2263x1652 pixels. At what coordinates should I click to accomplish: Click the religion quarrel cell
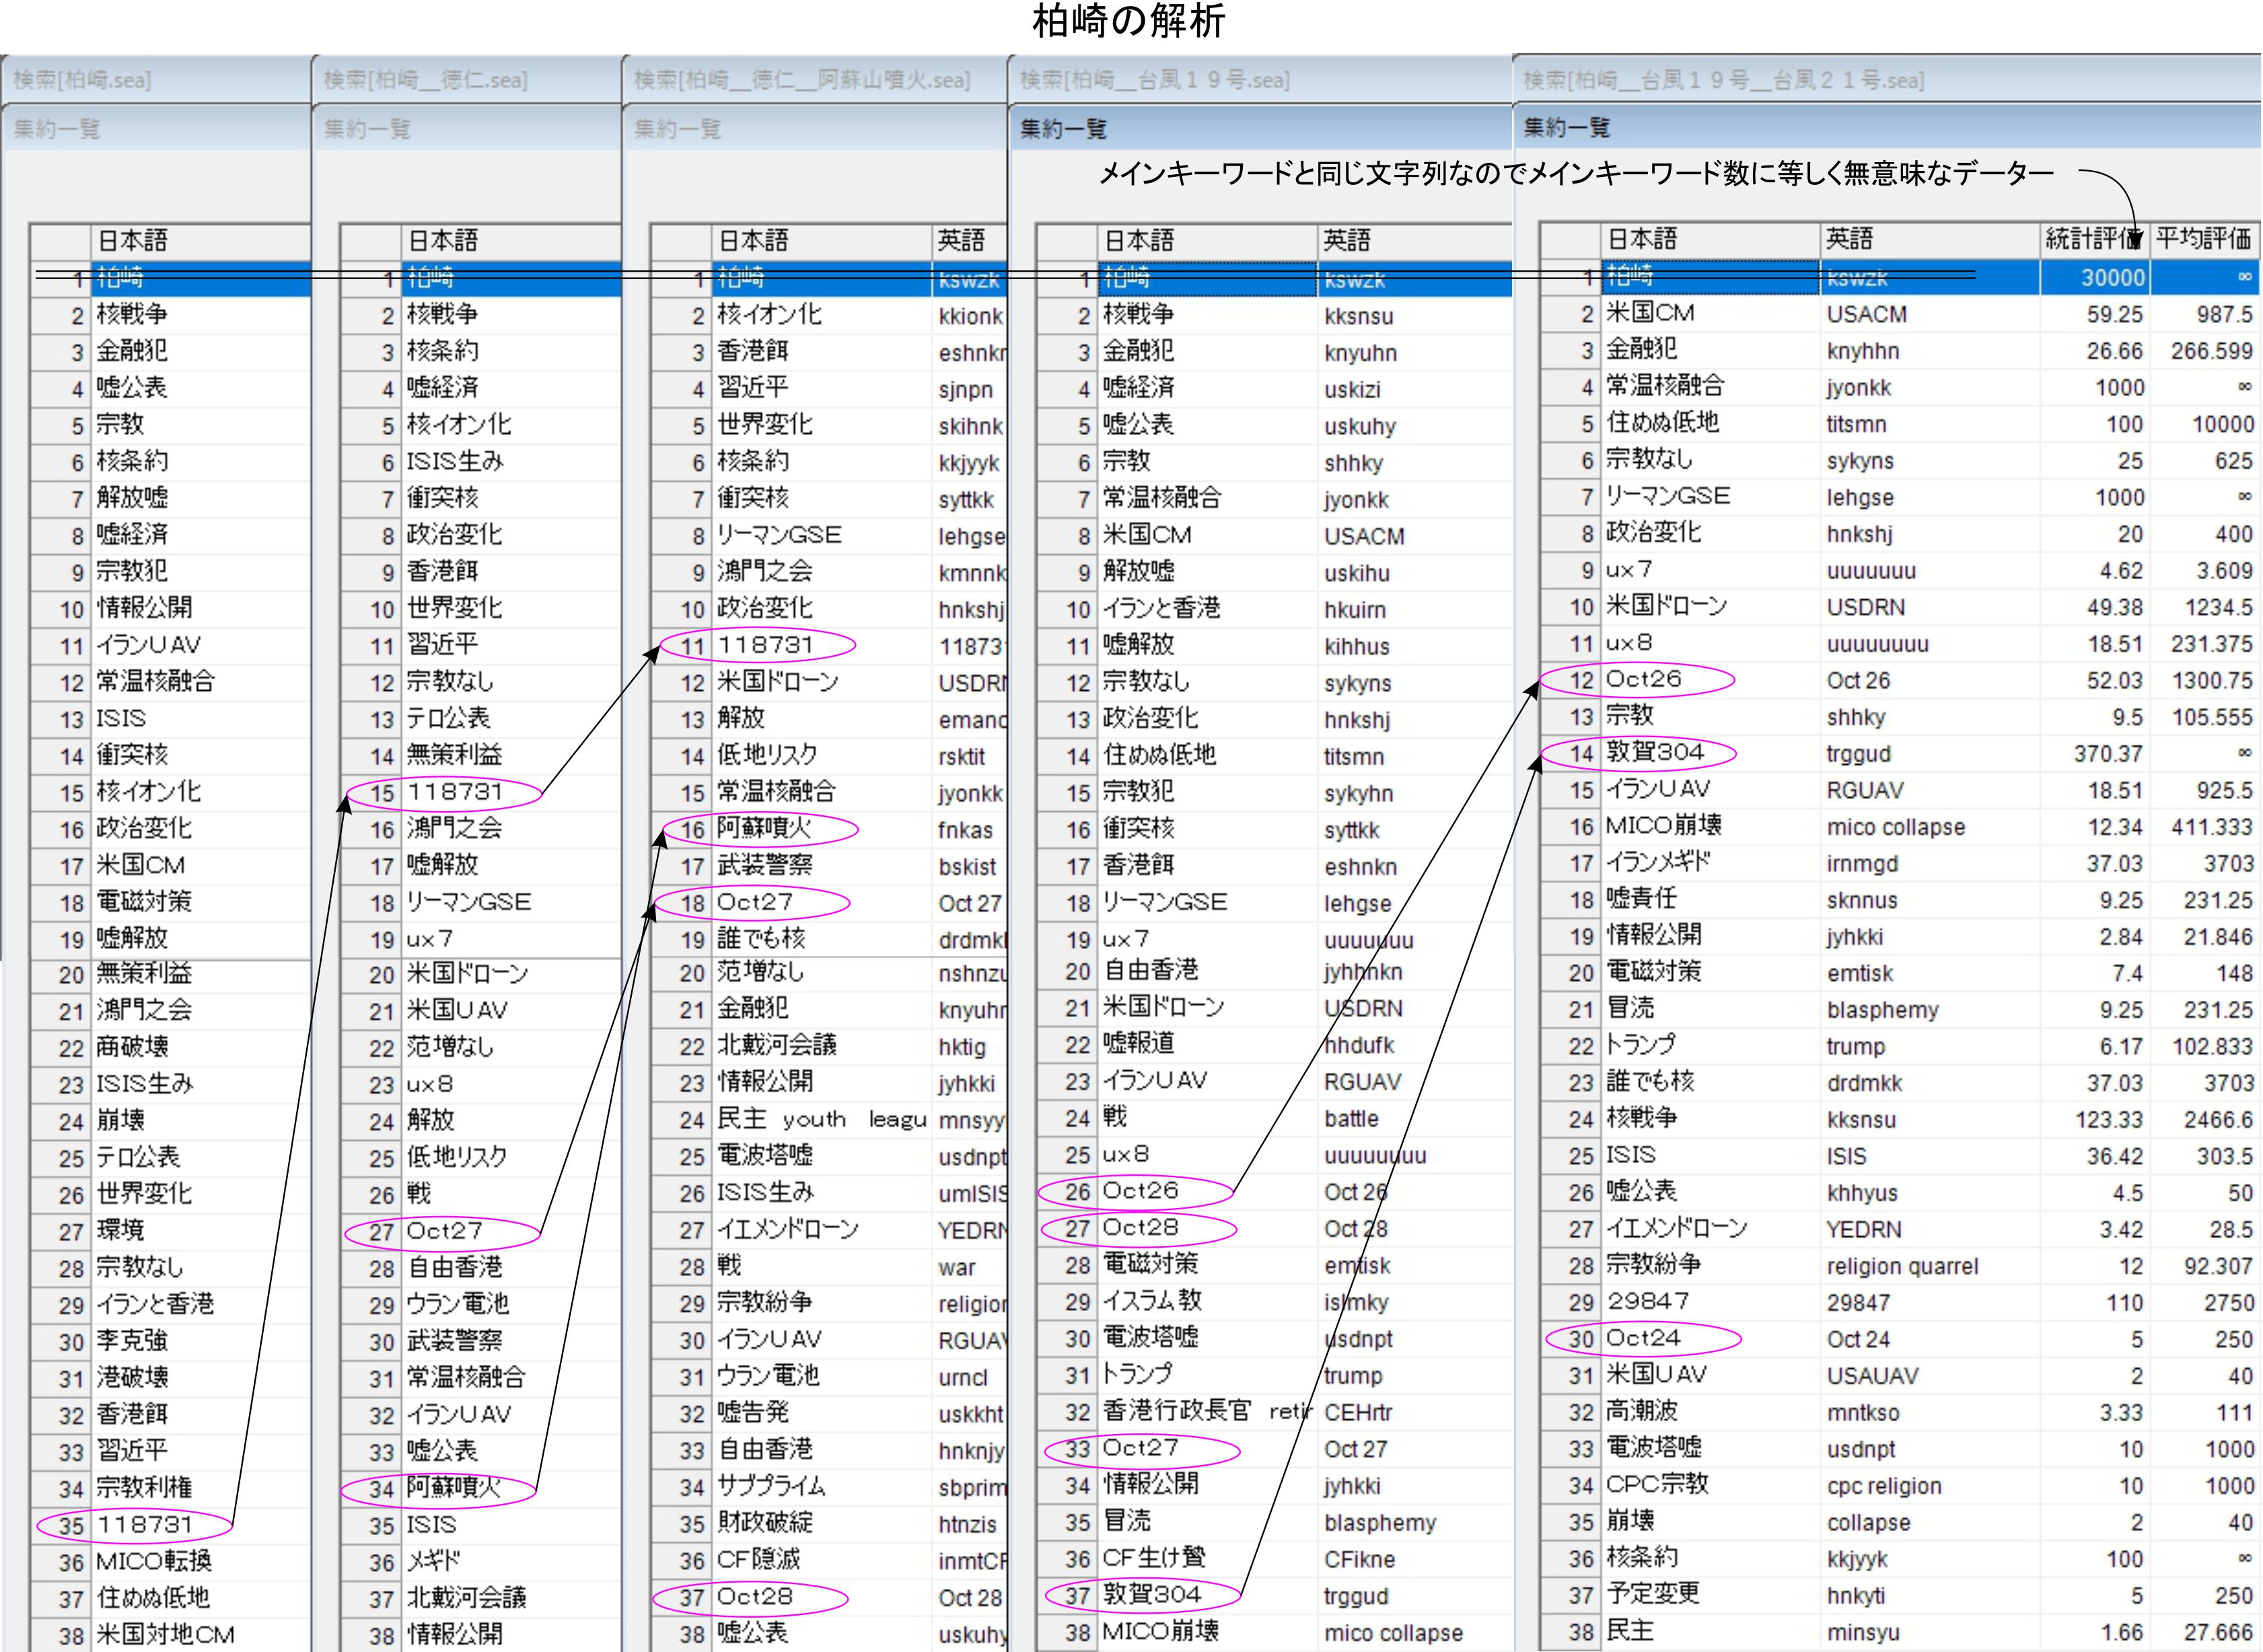tap(1901, 1266)
